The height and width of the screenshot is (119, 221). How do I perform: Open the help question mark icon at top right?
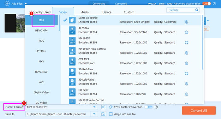214,3
